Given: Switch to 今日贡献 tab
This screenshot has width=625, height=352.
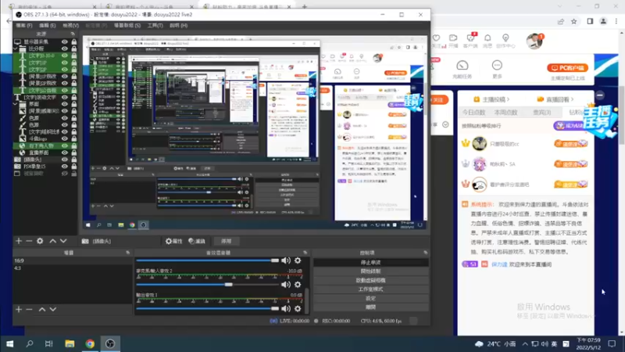Looking at the screenshot, I should 473,113.
